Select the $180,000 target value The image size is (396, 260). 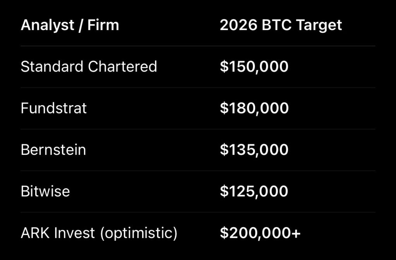254,108
